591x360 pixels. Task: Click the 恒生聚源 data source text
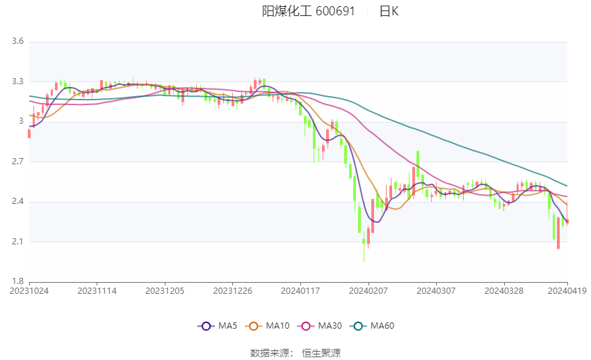click(321, 353)
